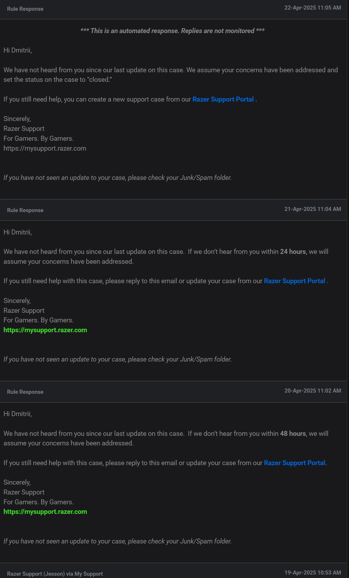Viewport: 349px width, 578px height.
Task: Open Razer Support Portal link in closed-case message
Action: tap(223, 99)
